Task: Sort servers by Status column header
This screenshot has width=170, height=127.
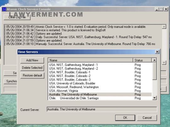Action: [142, 60]
